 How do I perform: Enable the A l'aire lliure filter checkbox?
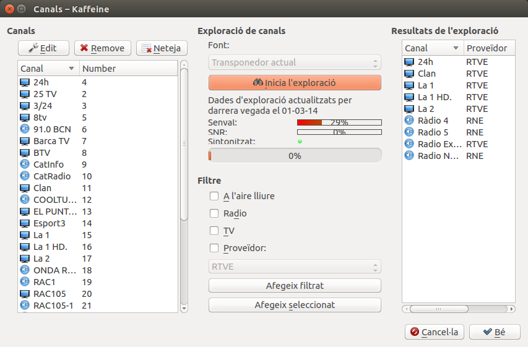(214, 196)
